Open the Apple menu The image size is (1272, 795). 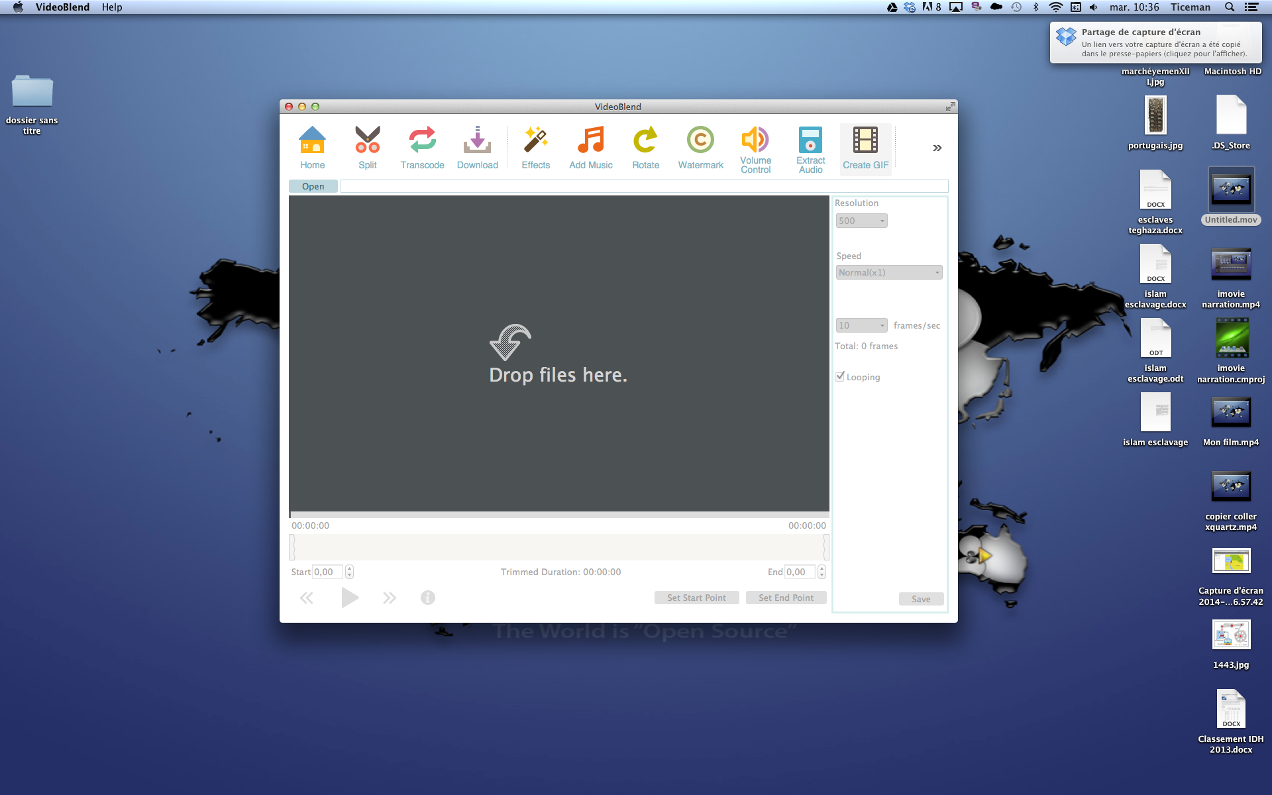point(18,7)
